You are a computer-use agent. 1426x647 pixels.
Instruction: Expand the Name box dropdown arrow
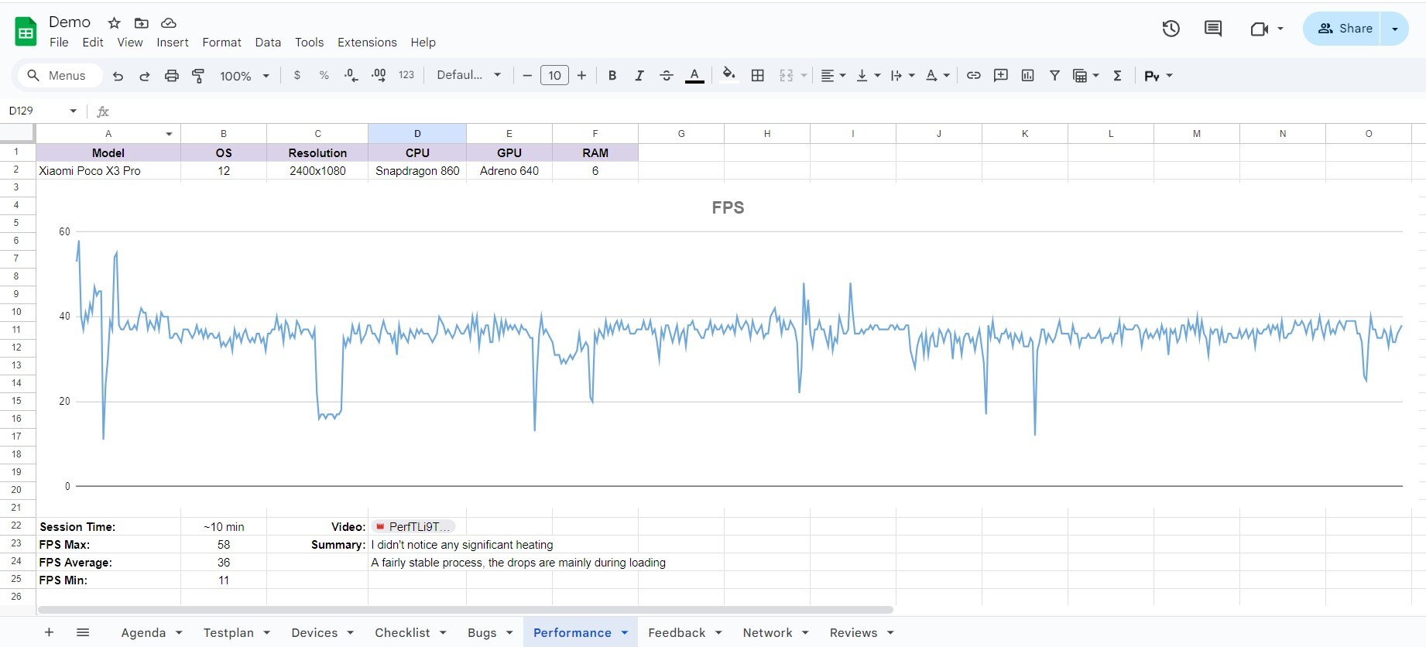[74, 111]
